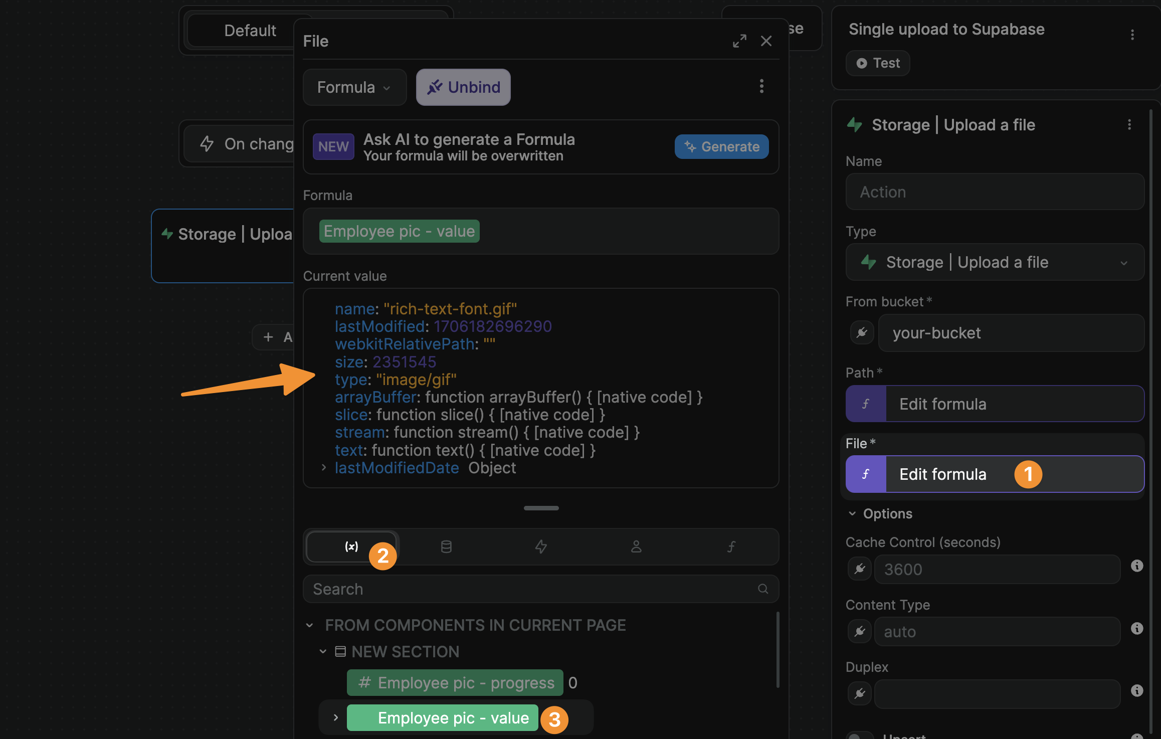
Task: Expand the File formula panel to fullscreen
Action: 739,41
